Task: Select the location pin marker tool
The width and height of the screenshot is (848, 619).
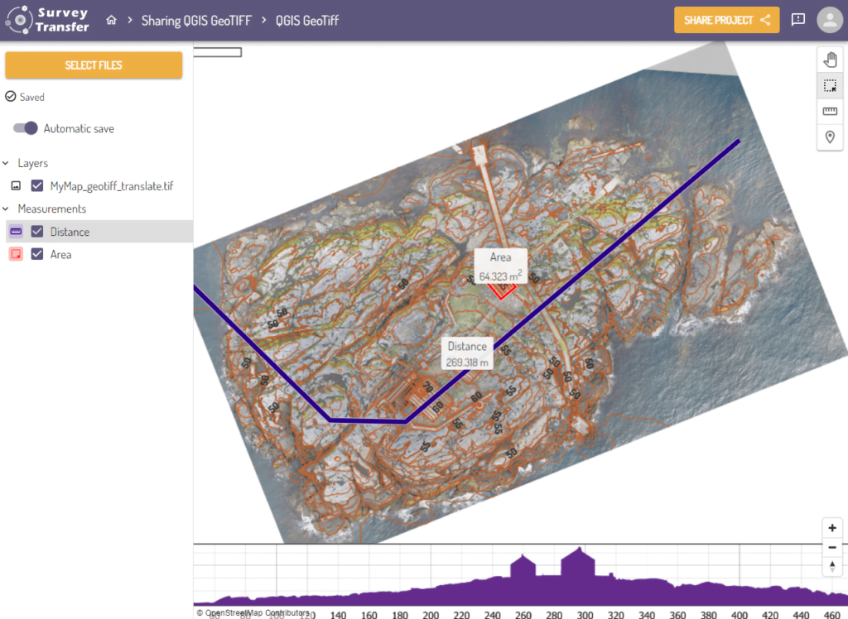Action: [830, 137]
